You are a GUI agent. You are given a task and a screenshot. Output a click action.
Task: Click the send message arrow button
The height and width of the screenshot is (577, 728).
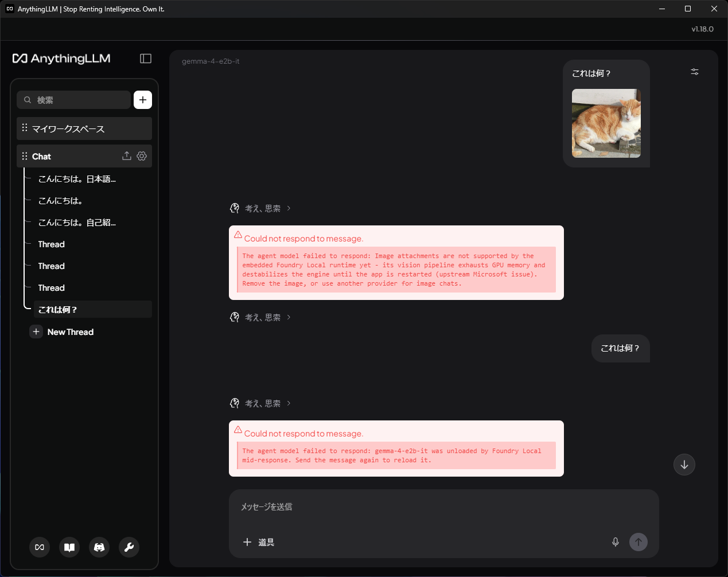(639, 542)
